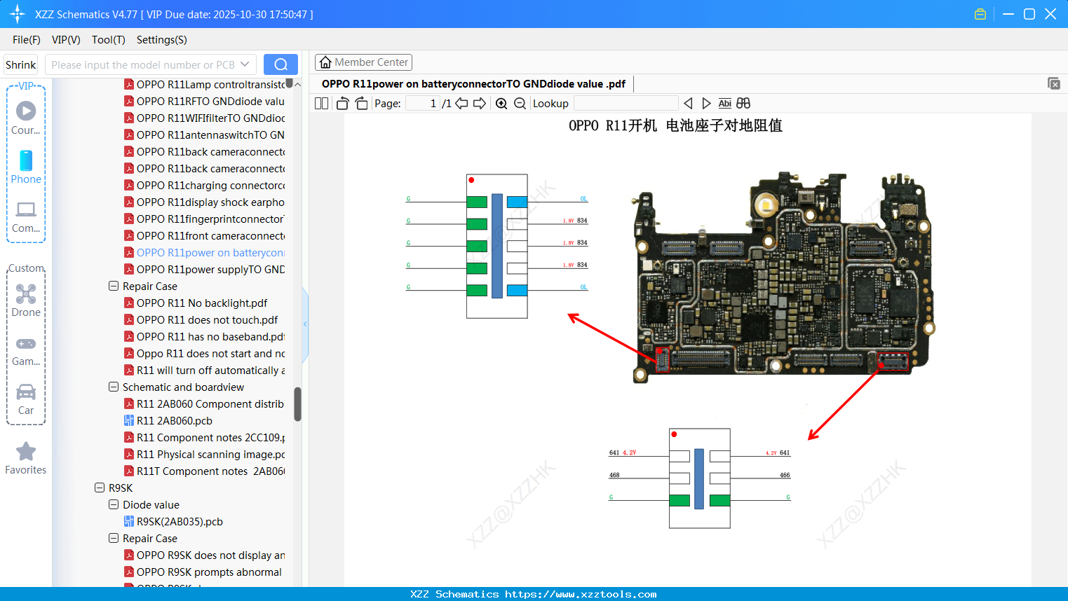Switch to the OPPO R11 battery connector PDF tab
This screenshot has width=1068, height=601.
click(x=471, y=83)
